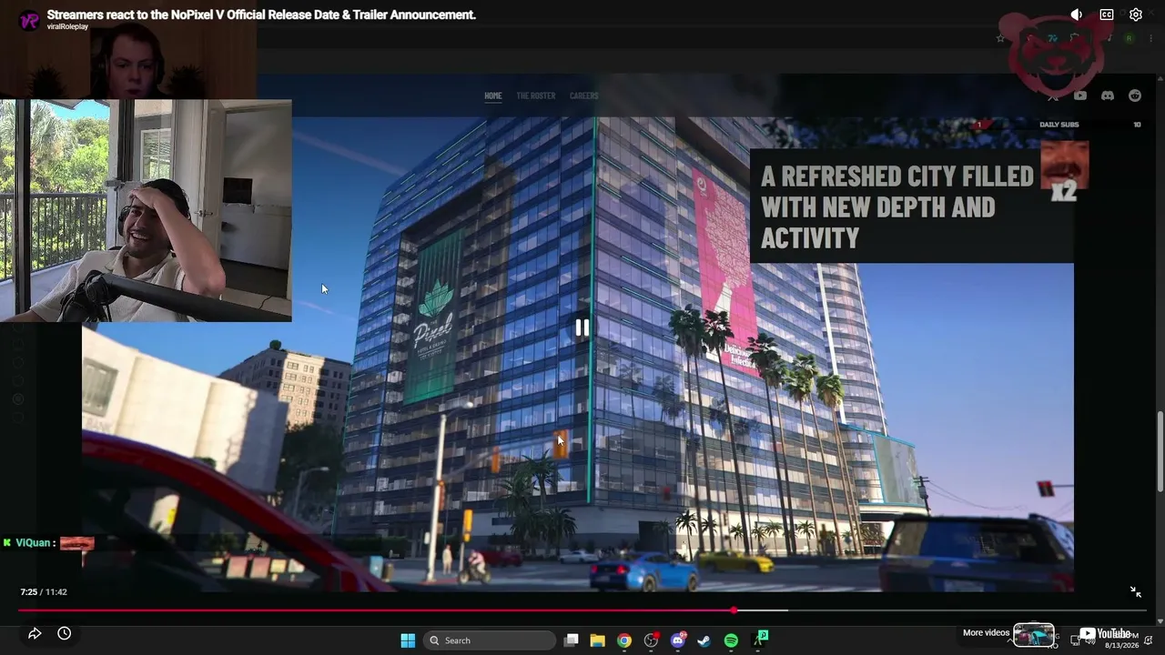Select the HOME tab on the NoPixel site

(493, 96)
